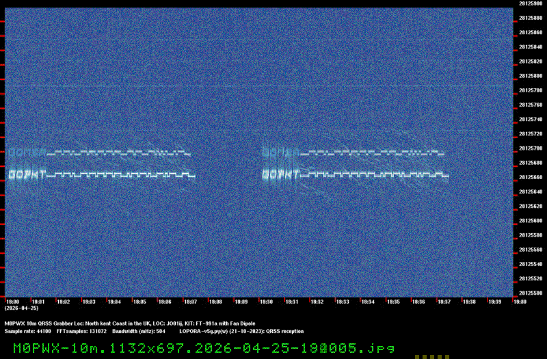Select the Sample rate: 44100 text

(27, 332)
